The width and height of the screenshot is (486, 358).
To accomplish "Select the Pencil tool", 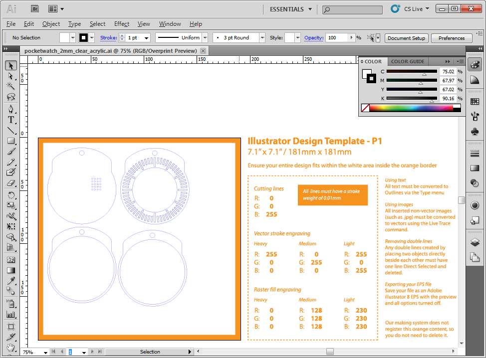I will pyautogui.click(x=11, y=162).
